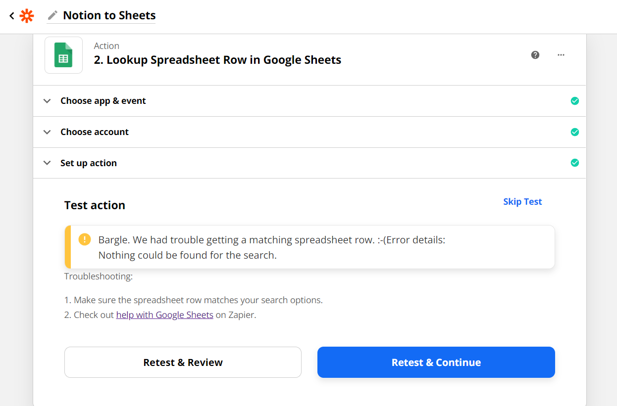Viewport: 617px width, 406px height.
Task: Click the Skip Test link
Action: click(x=522, y=201)
